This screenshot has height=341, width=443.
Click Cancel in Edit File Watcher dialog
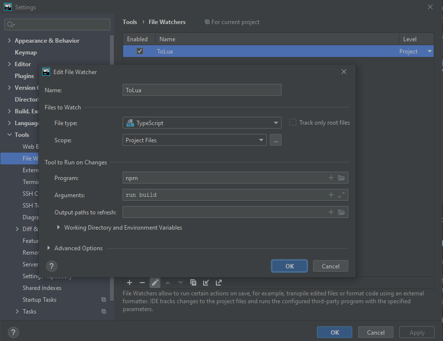click(x=331, y=266)
